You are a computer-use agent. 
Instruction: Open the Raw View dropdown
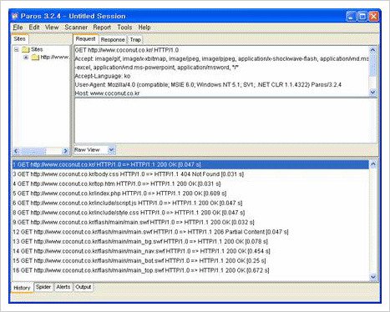[111, 150]
